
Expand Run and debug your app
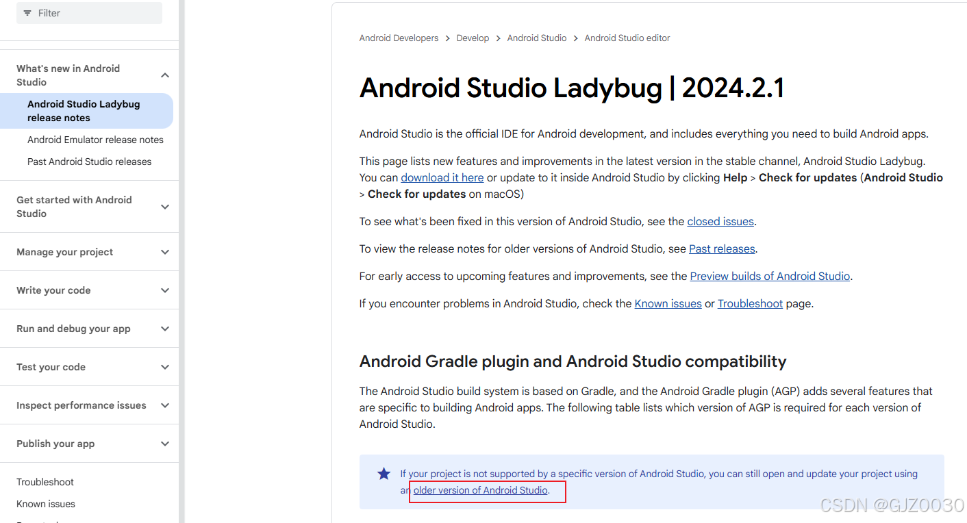click(165, 329)
